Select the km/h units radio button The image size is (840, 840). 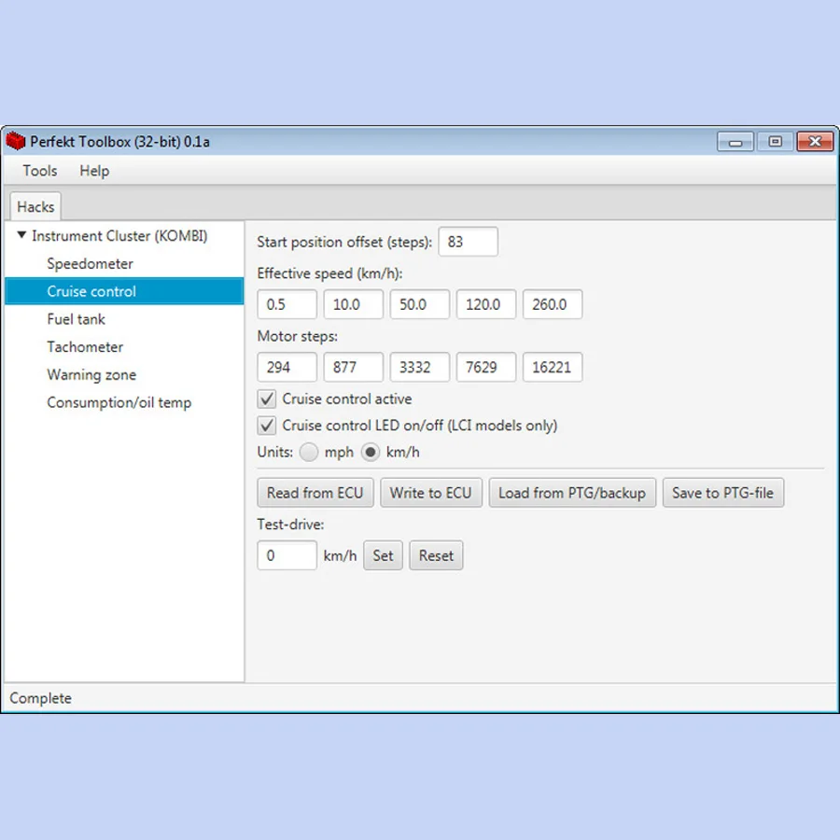371,452
